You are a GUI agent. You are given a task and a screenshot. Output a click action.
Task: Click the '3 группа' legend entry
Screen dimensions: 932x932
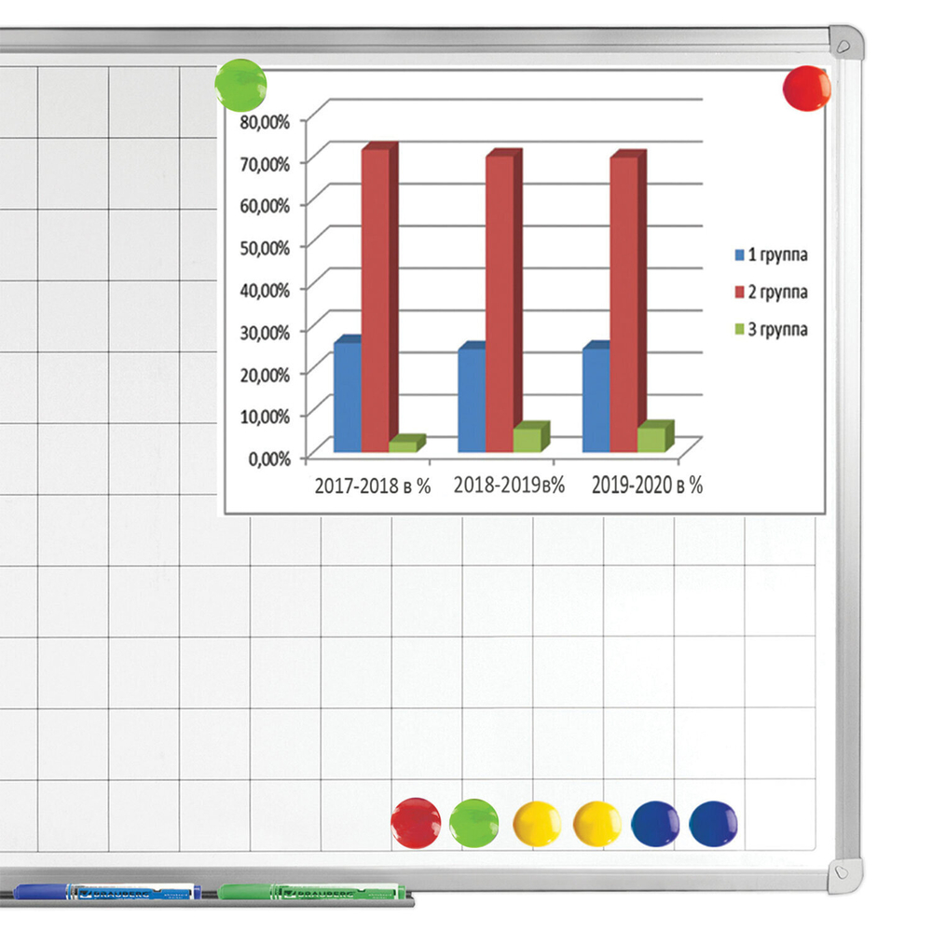tap(771, 329)
